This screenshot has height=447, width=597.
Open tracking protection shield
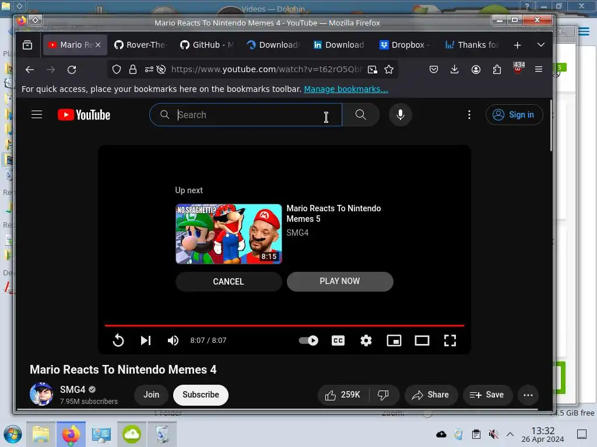(117, 70)
